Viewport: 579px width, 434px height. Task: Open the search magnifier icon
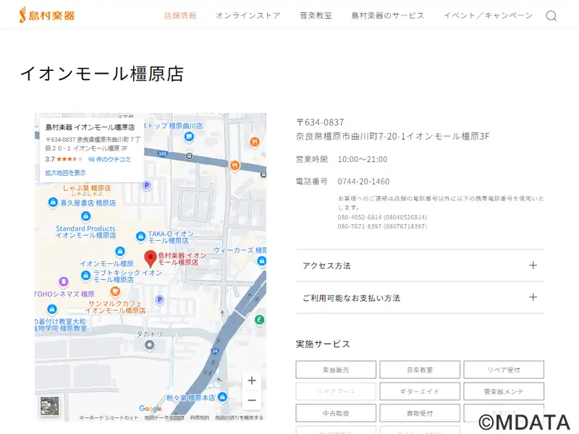click(551, 16)
